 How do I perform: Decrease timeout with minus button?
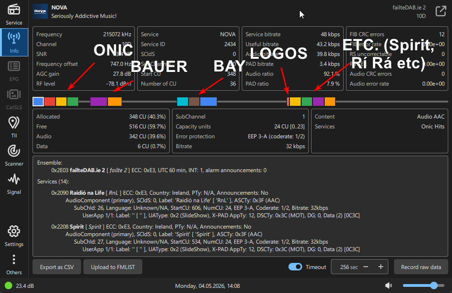click(x=366, y=267)
